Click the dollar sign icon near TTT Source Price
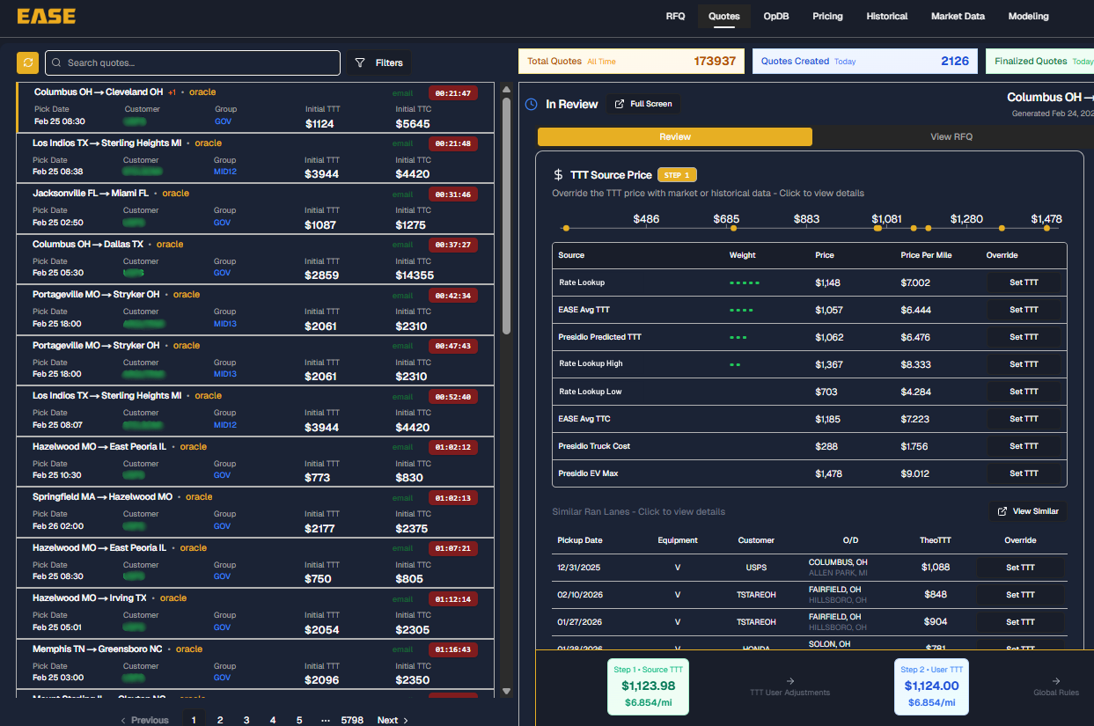Screen dimensions: 1094x726 coord(558,175)
